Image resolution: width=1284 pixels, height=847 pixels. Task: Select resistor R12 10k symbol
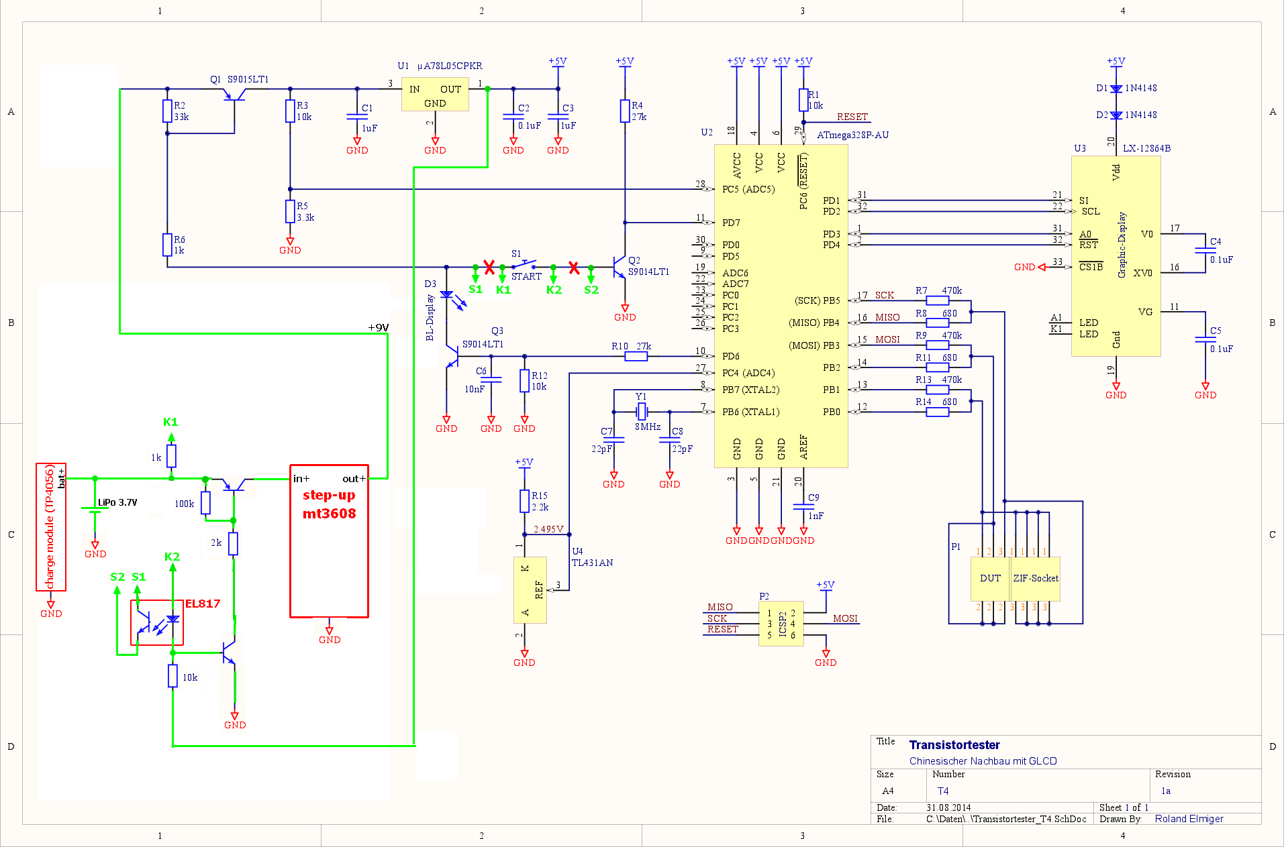tap(524, 381)
